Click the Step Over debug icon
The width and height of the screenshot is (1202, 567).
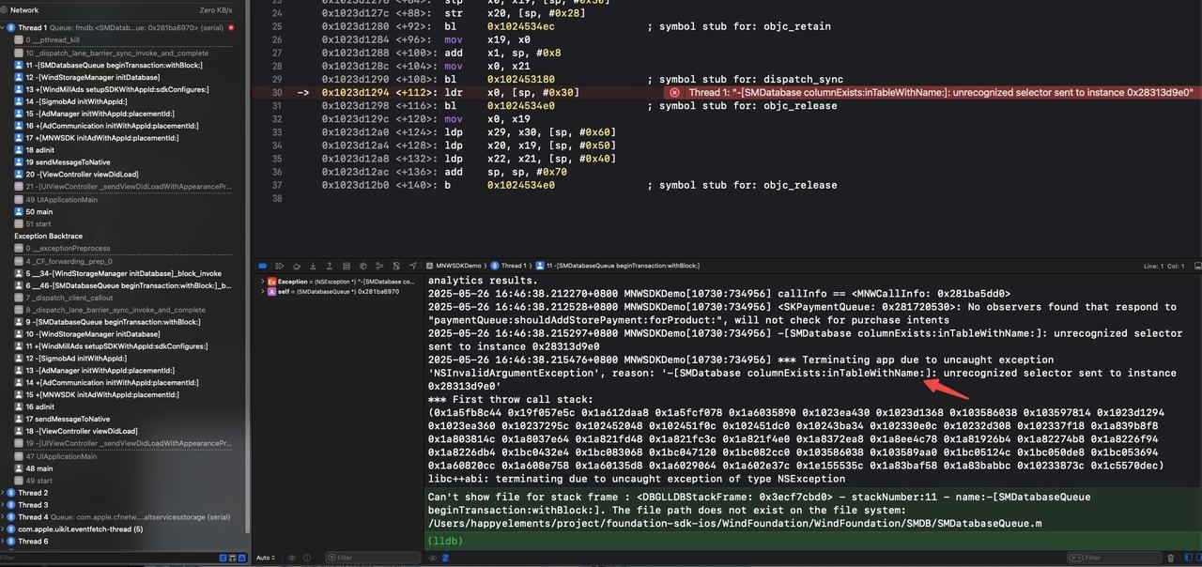(297, 266)
